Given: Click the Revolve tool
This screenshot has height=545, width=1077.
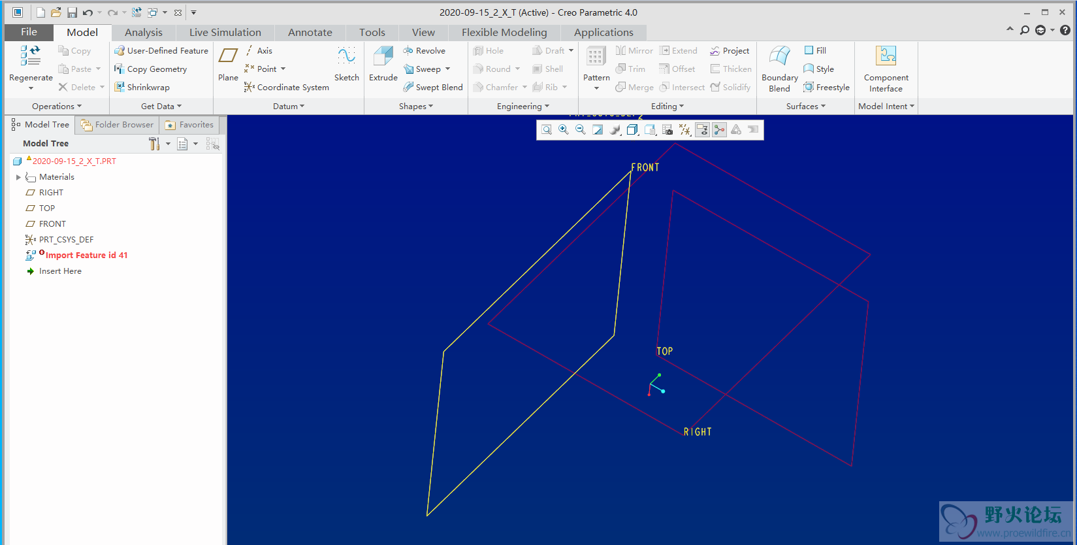Looking at the screenshot, I should click(425, 51).
